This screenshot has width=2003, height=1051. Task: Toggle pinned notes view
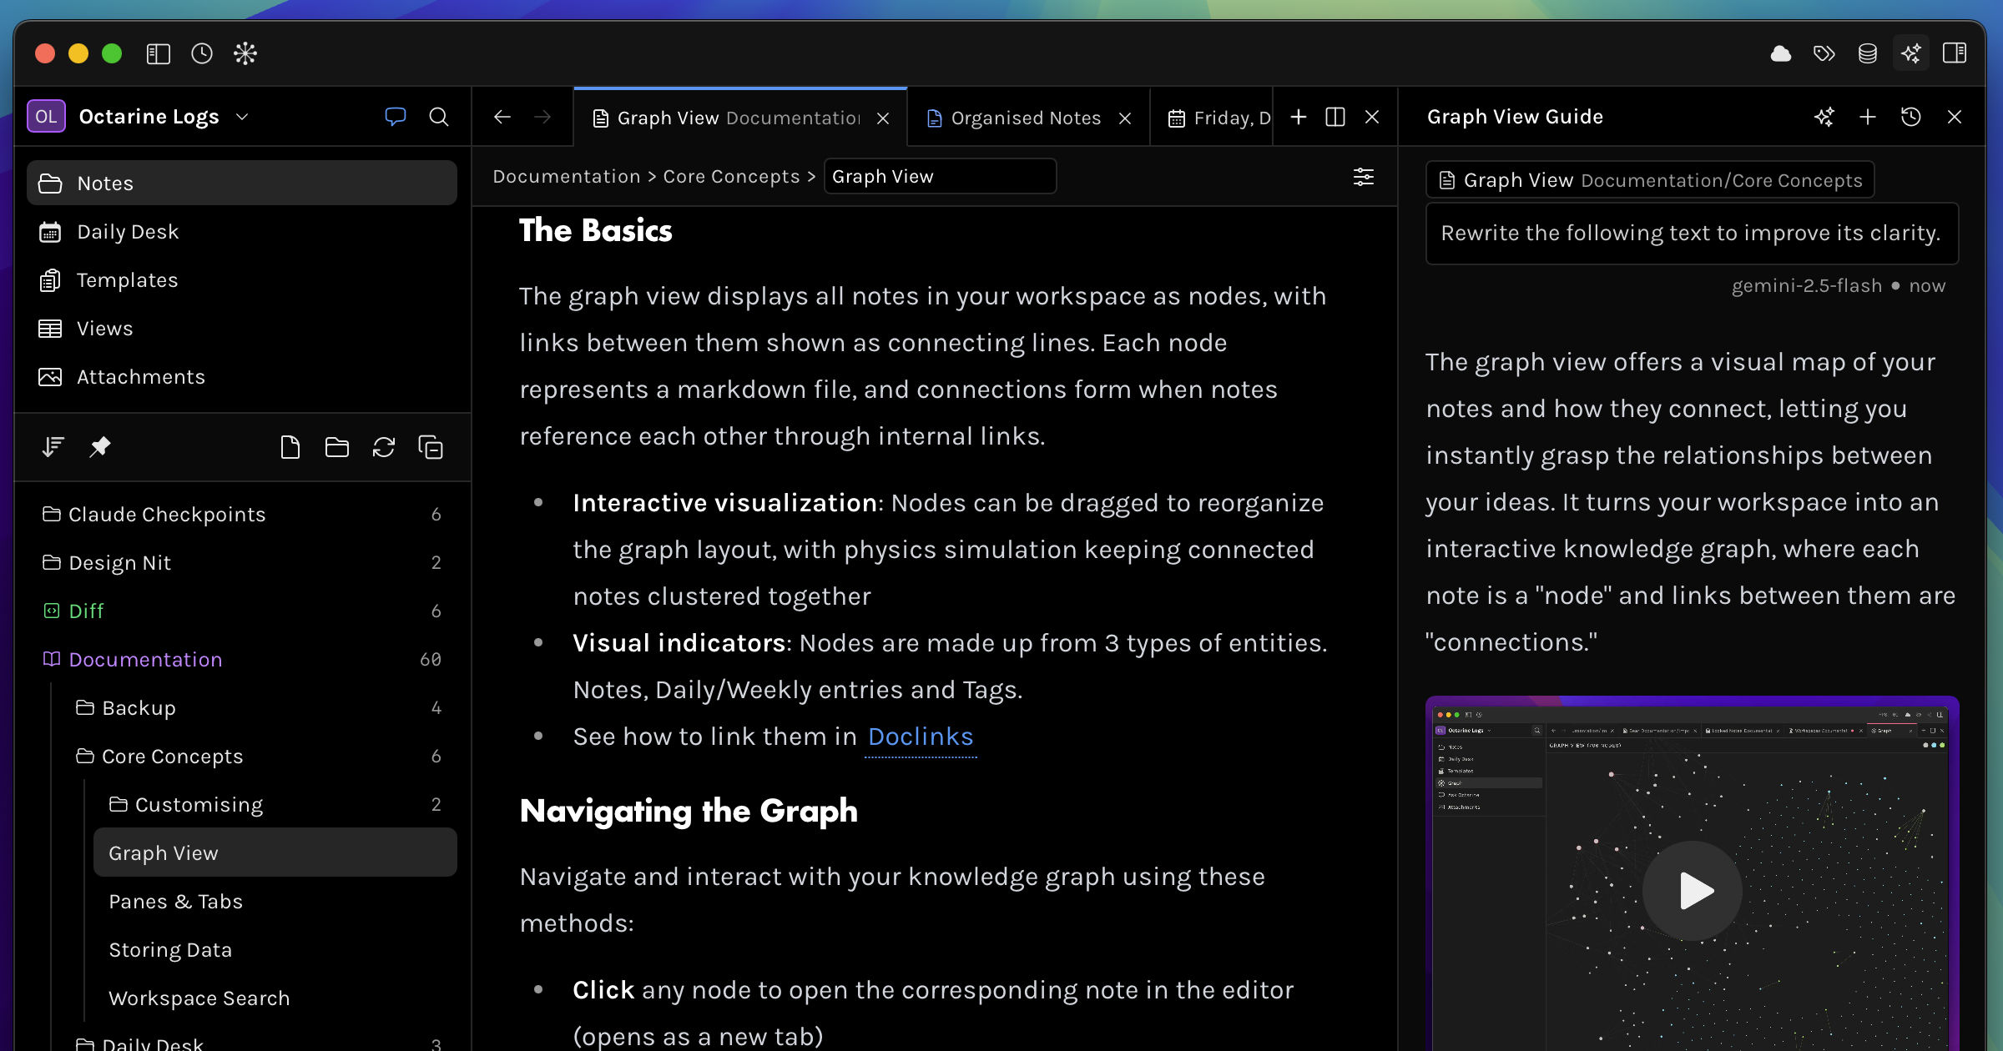coord(100,447)
